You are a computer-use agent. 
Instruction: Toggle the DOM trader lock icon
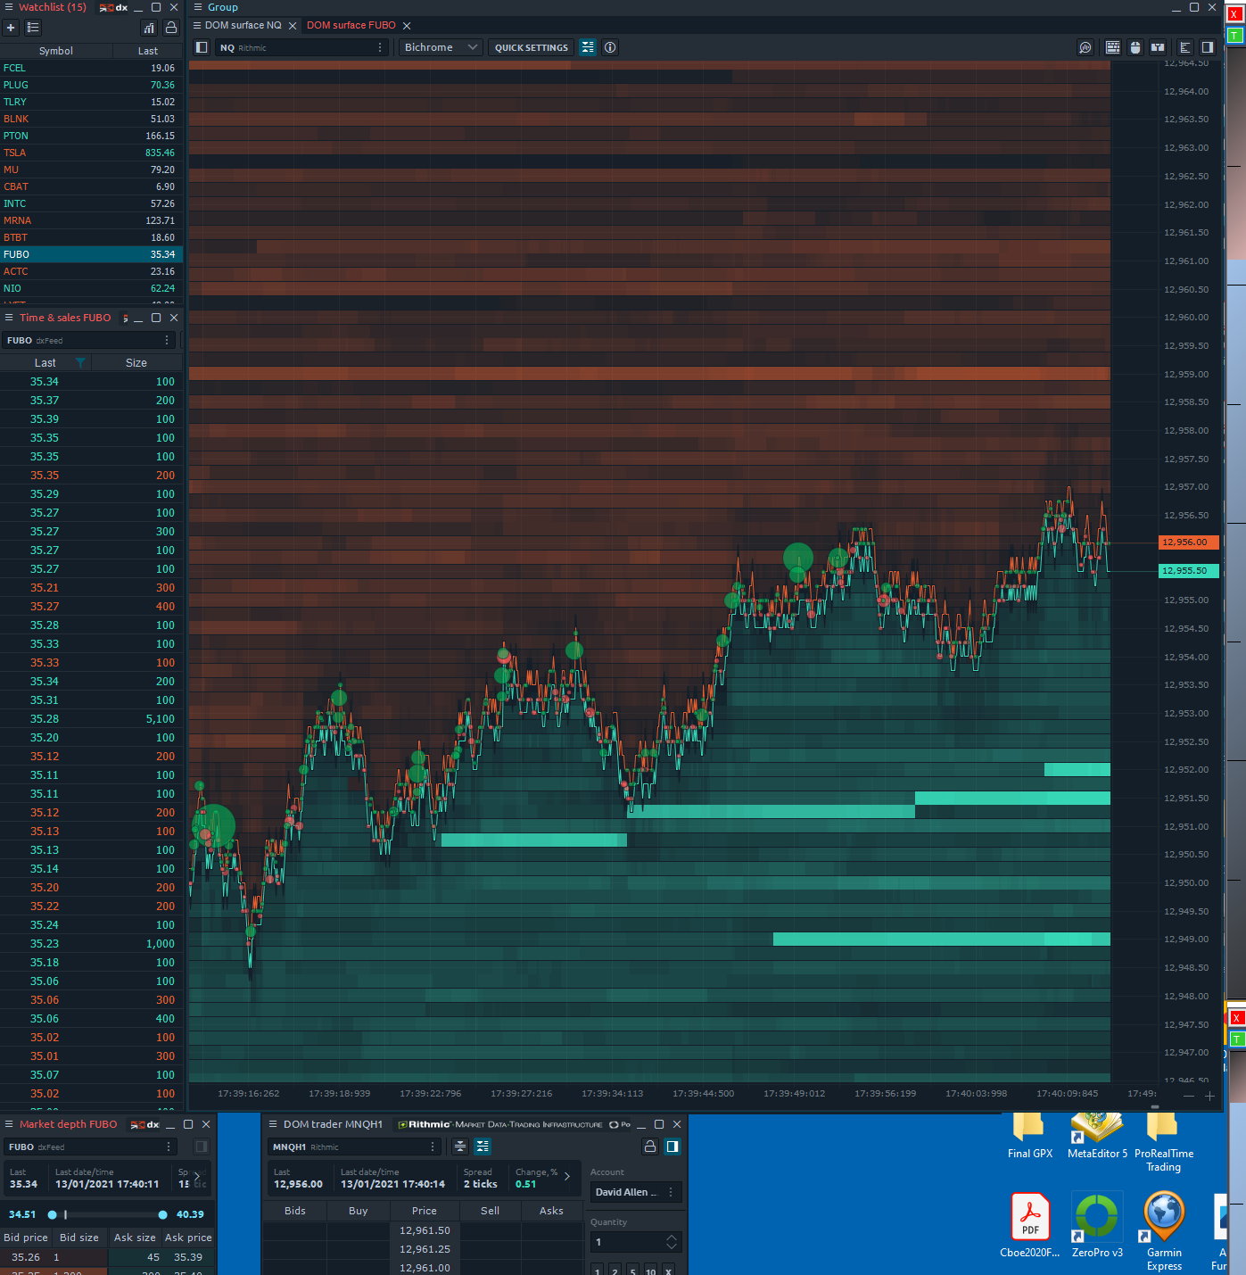click(x=650, y=1147)
